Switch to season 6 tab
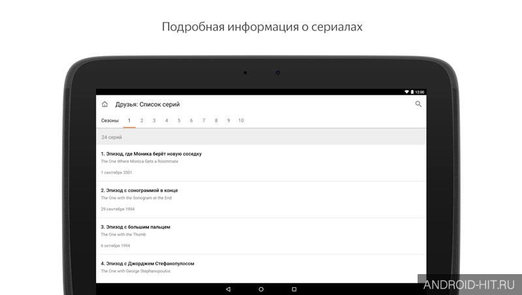Image resolution: width=522 pixels, height=295 pixels. [191, 121]
